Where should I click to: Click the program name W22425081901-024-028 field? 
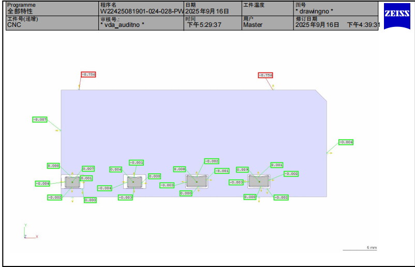pos(141,11)
